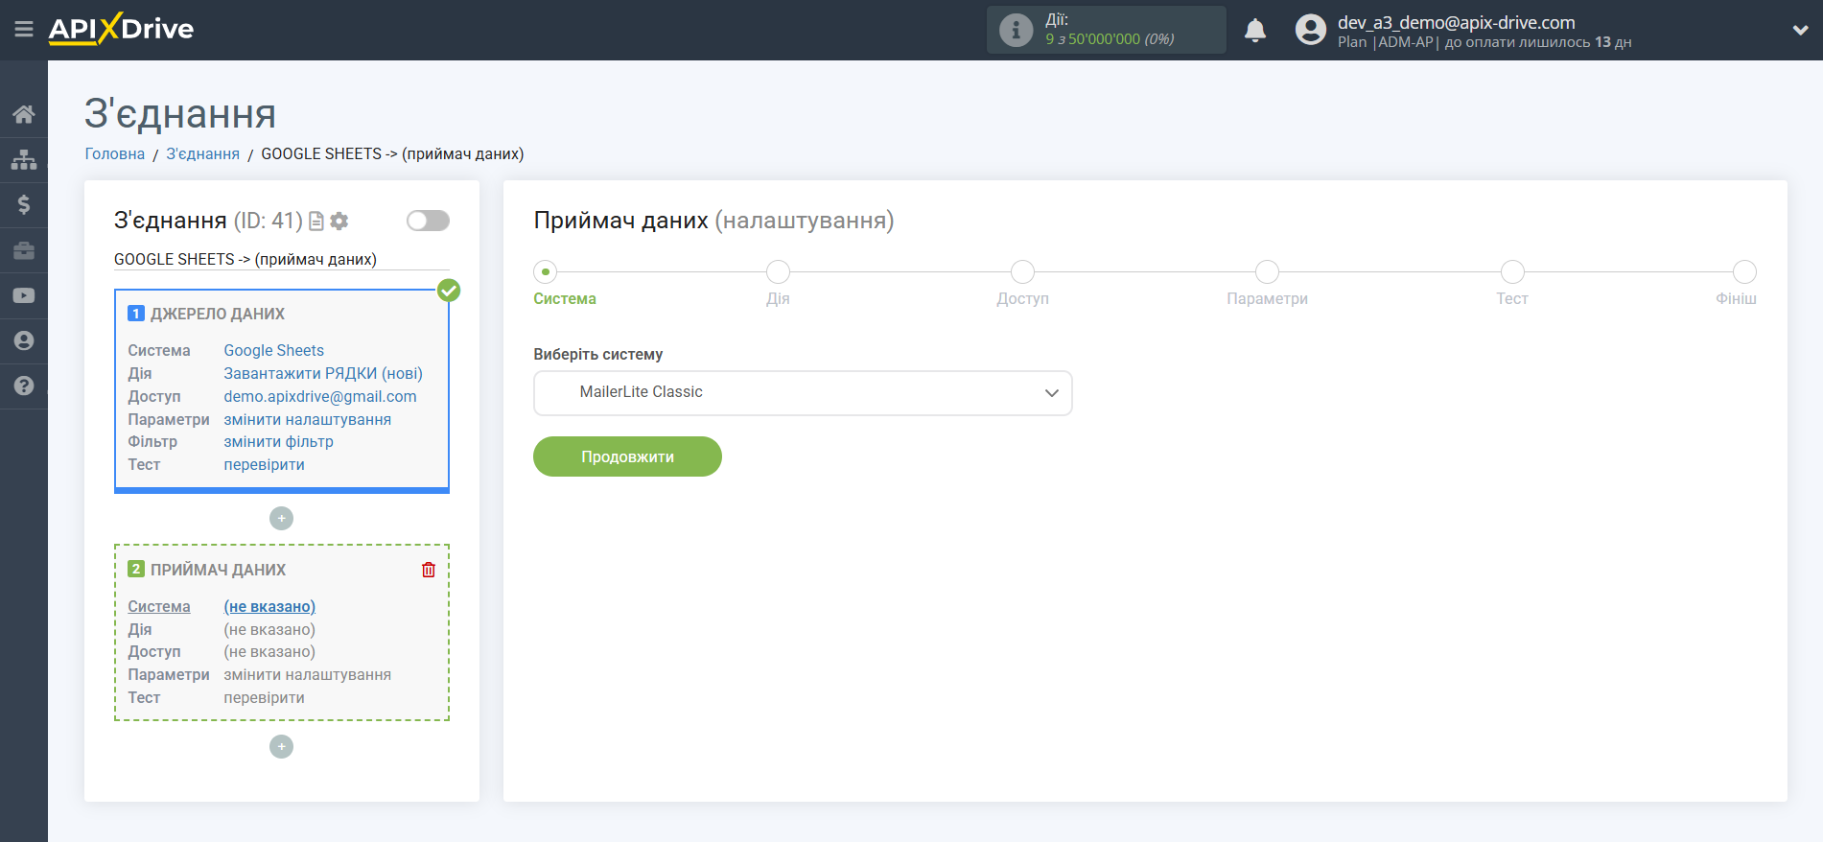Screen dimensions: 1823x842
Task: Click source перевірити test link
Action: coord(264,464)
